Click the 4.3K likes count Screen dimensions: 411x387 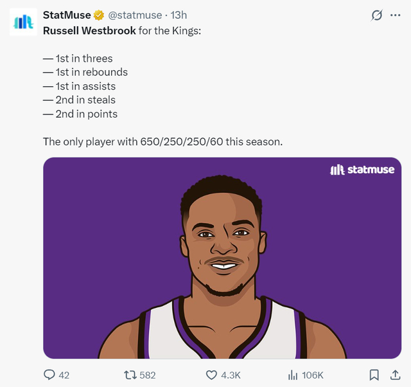tap(231, 375)
